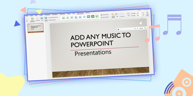The width and height of the screenshot is (193, 96).
Task: Switch to the Home tab
Action: pyautogui.click(x=27, y=16)
